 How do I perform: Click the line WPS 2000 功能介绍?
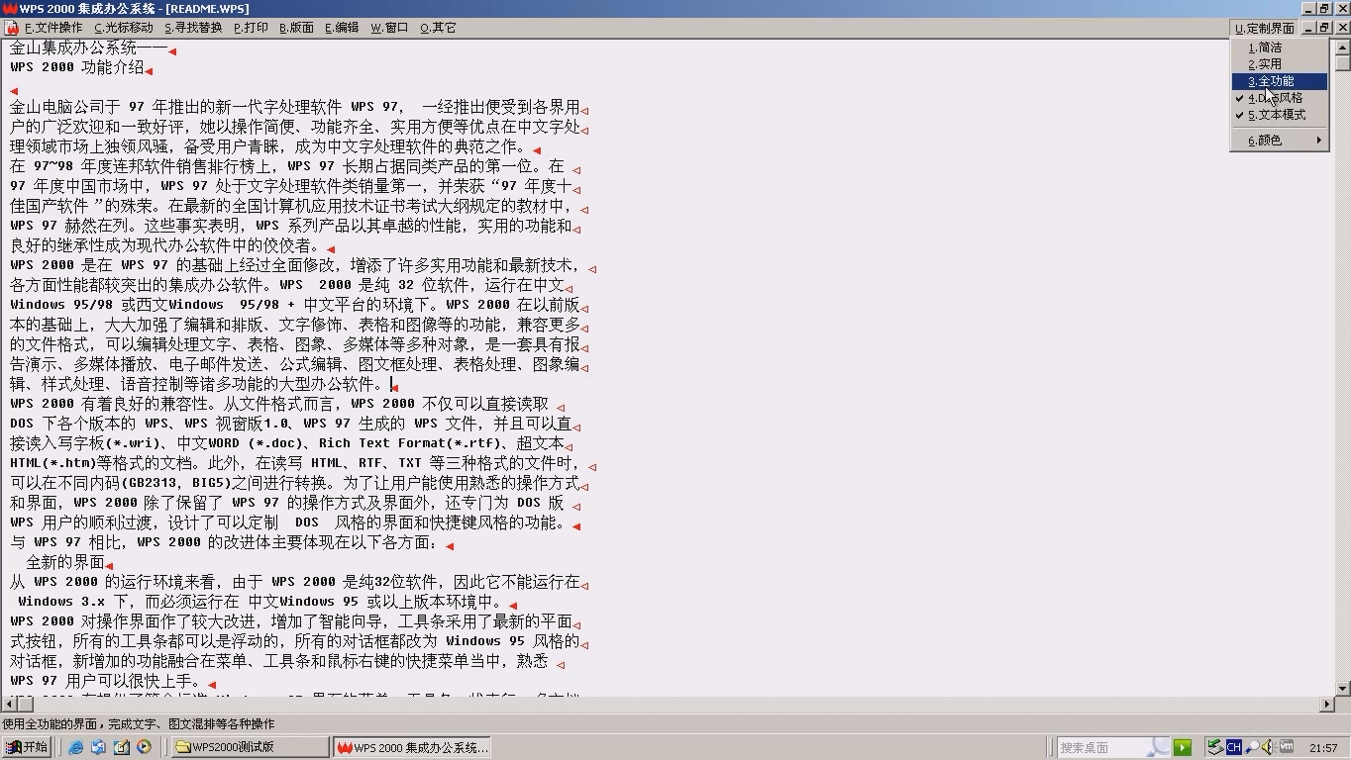point(77,68)
